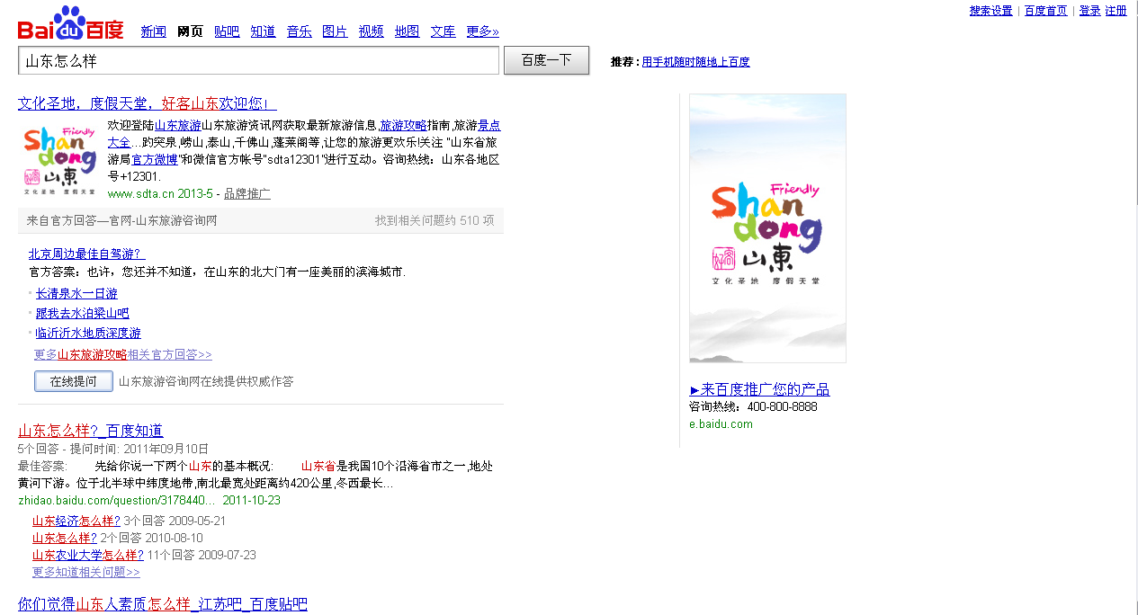The image size is (1138, 615).
Task: Click the e.baidu.com green URL
Action: (x=721, y=424)
